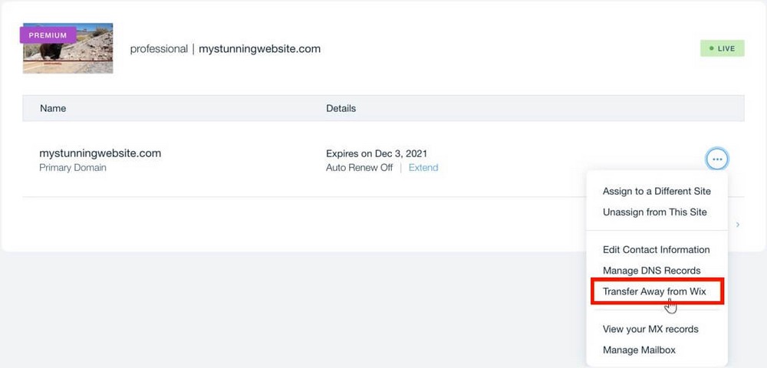Open Edit Contact Information
Screen dimensions: 767x368
point(657,249)
